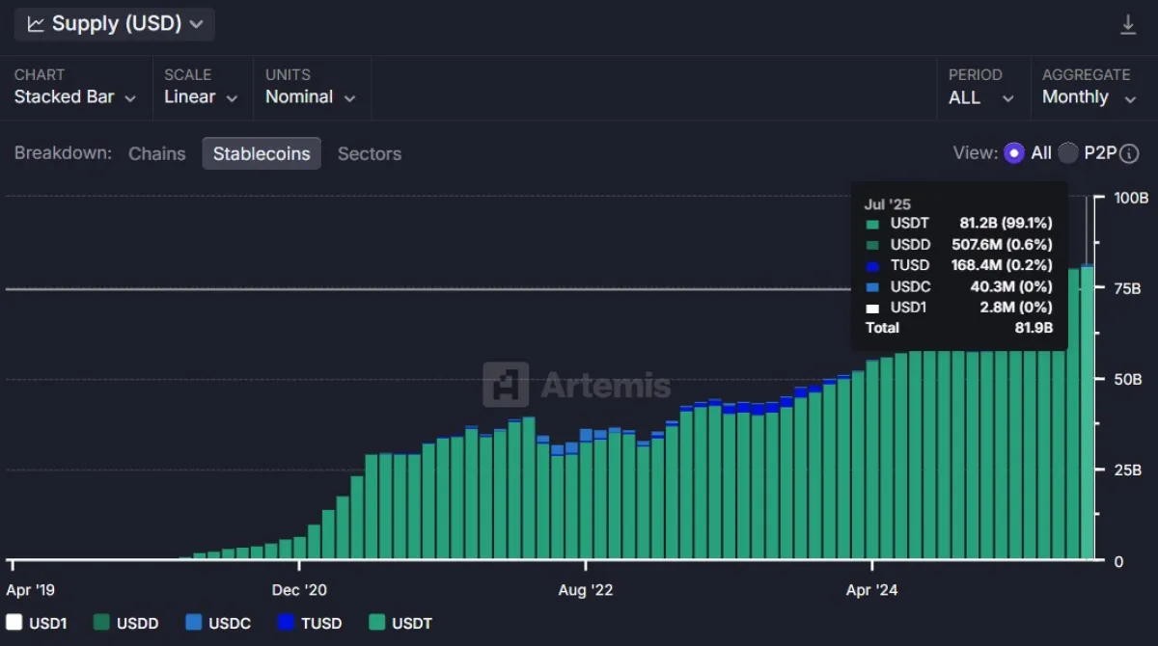Switch breakdown to Chains
The height and width of the screenshot is (646, 1158).
[156, 153]
